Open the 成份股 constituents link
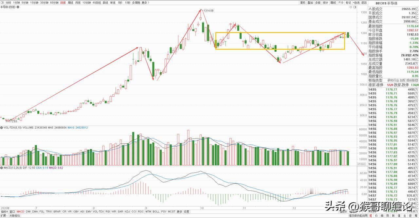 (412, 80)
